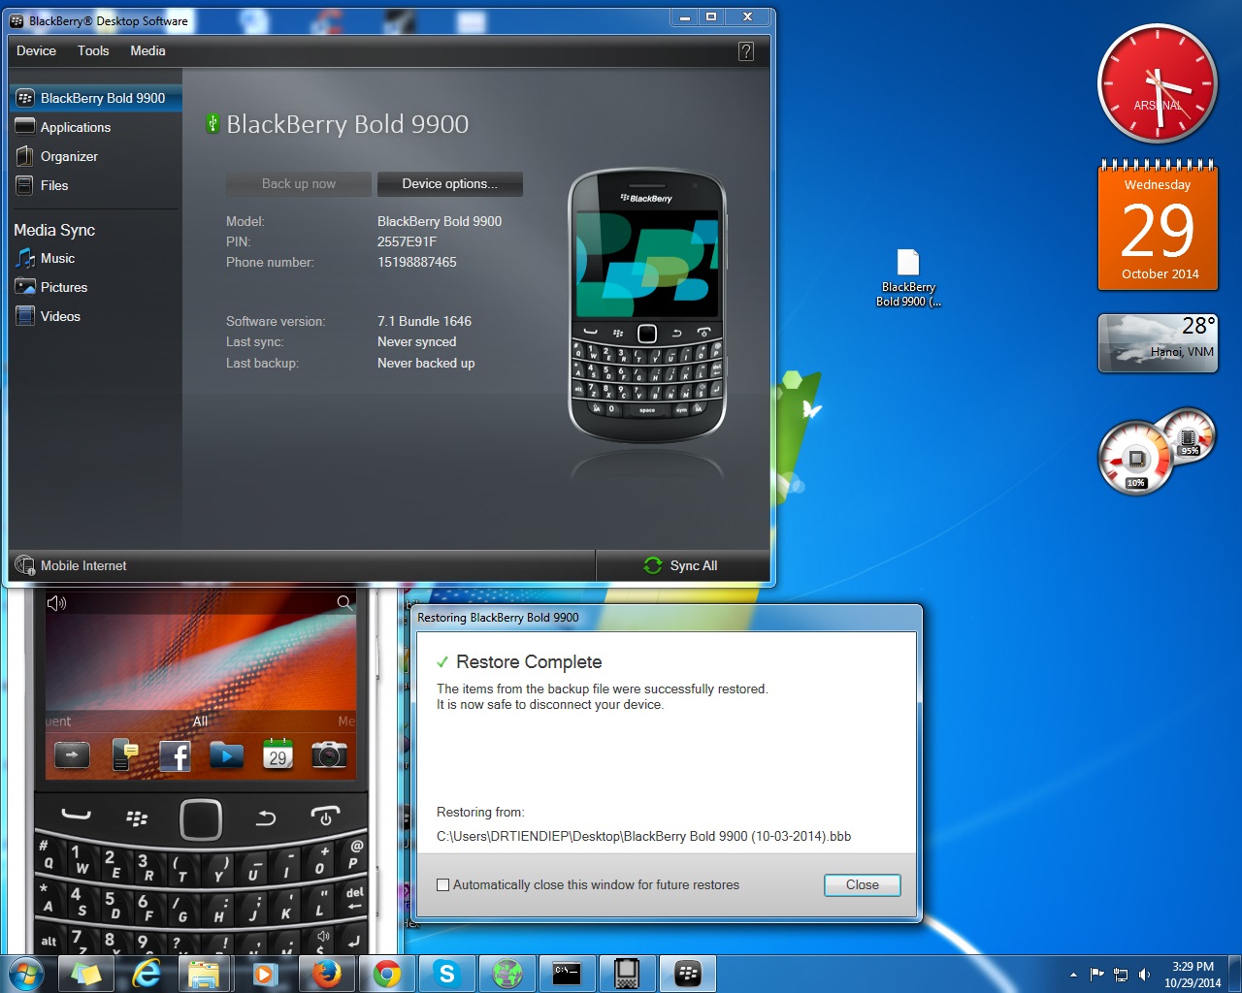Click Facebook icon on phone screen
This screenshot has height=993, width=1242.
pyautogui.click(x=175, y=755)
